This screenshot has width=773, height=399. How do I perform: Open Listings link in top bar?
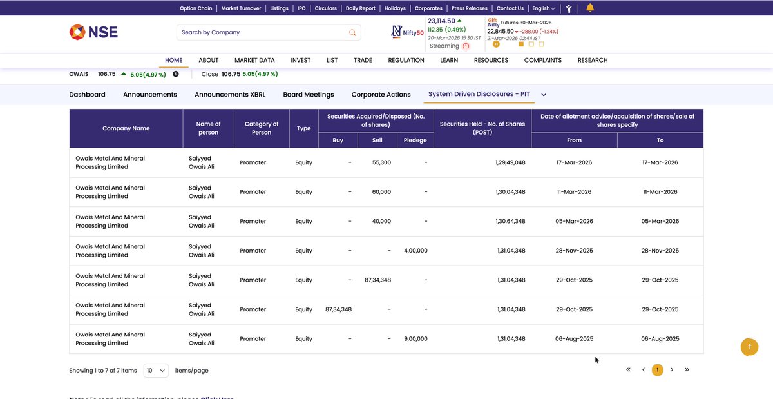(279, 8)
